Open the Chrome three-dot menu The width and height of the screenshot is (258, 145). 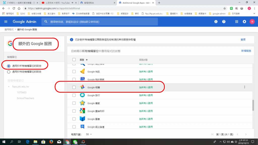254,8
